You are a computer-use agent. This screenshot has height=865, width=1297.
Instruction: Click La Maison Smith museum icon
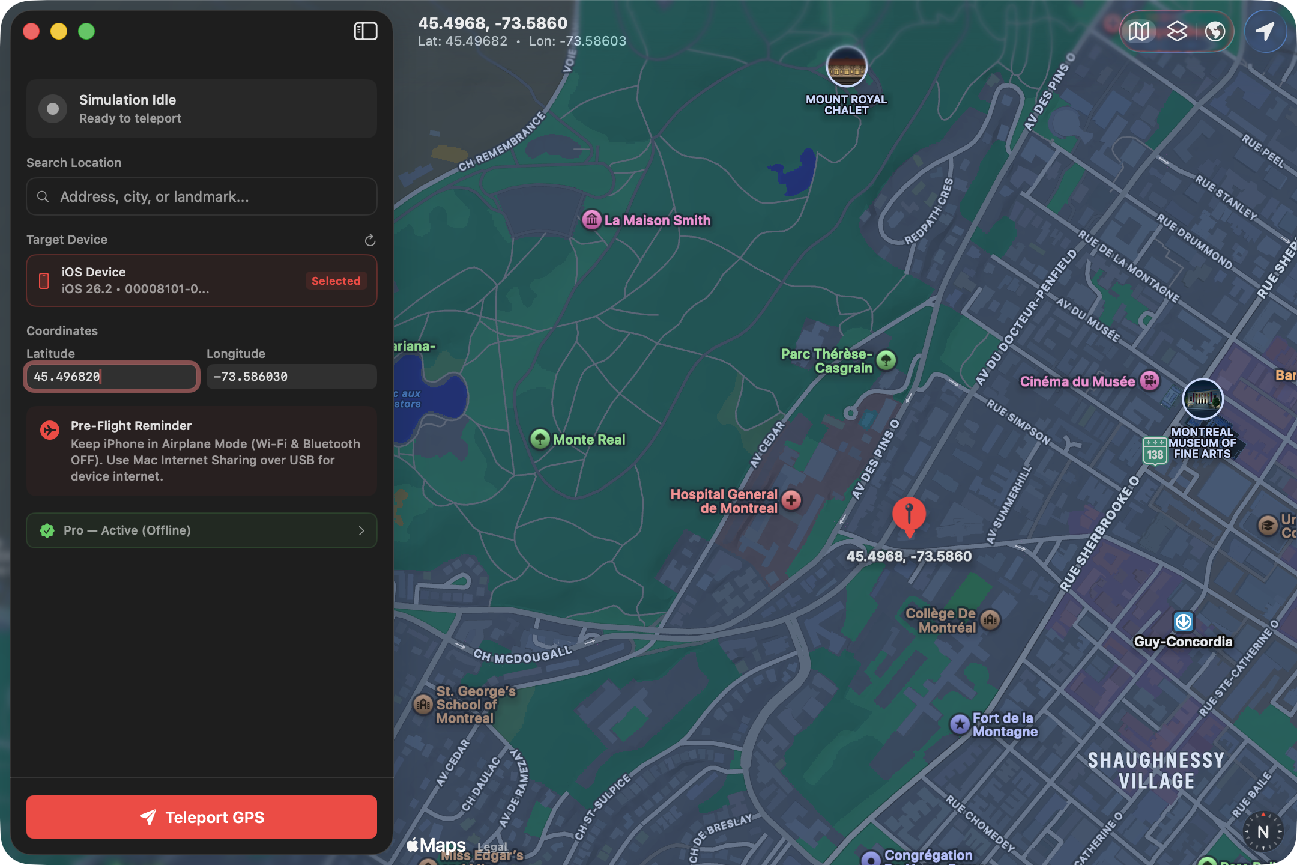pyautogui.click(x=591, y=220)
